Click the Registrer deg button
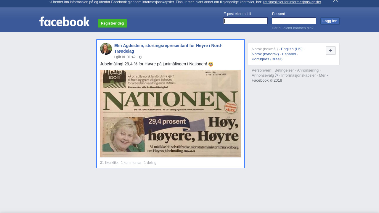379x213 pixels. click(x=112, y=23)
